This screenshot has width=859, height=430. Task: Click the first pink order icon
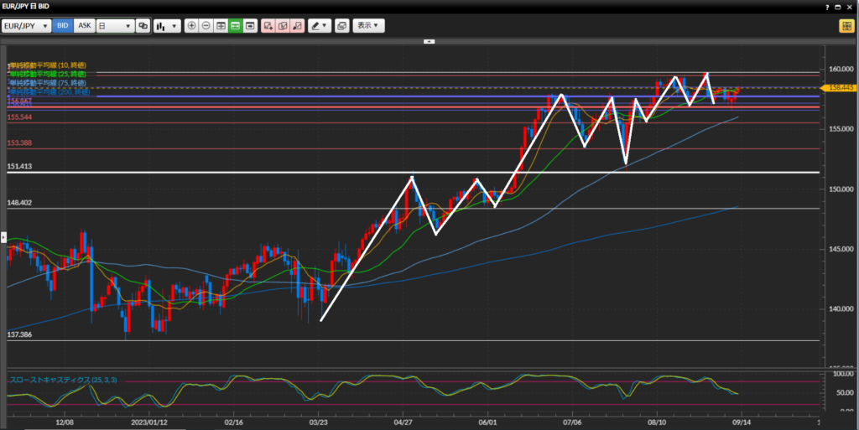268,26
